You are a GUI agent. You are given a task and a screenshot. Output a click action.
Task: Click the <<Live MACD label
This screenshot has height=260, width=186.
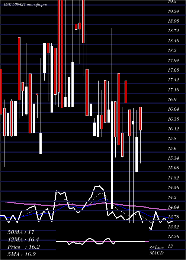coord(157,250)
